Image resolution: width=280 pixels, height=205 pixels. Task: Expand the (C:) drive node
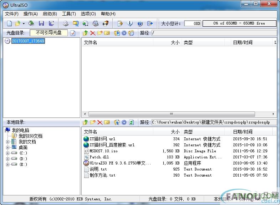pyautogui.click(x=7, y=153)
